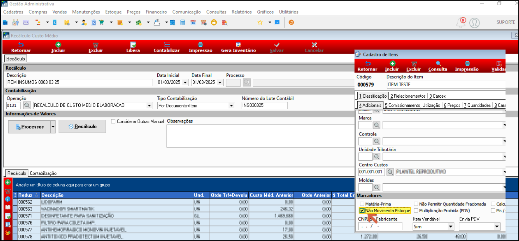The width and height of the screenshot is (519, 241).
Task: Click the Processos button
Action: click(29, 127)
